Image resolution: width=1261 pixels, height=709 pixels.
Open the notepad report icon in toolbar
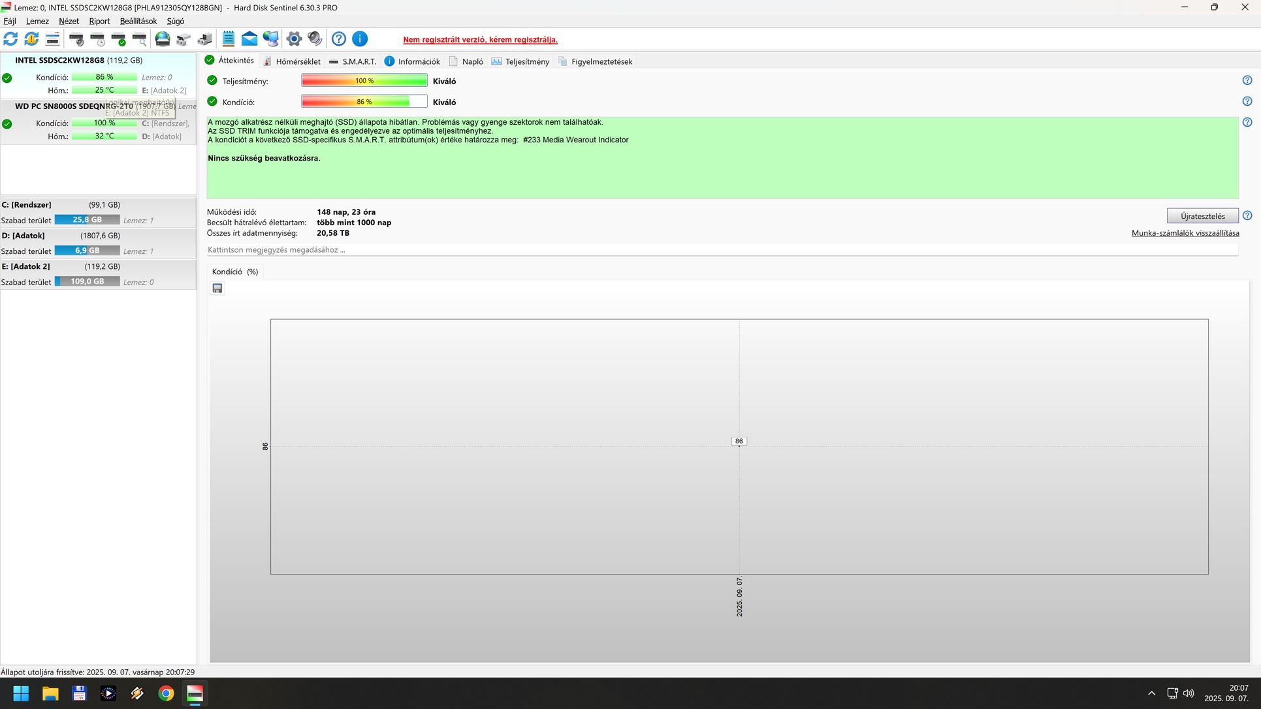[229, 39]
